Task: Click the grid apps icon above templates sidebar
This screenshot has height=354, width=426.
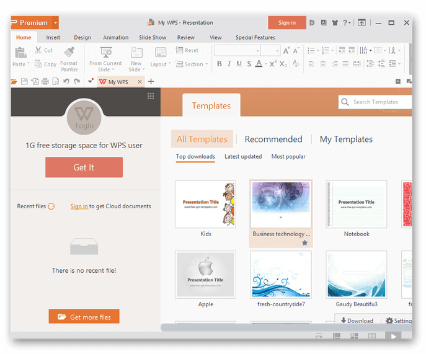Action: pyautogui.click(x=151, y=96)
